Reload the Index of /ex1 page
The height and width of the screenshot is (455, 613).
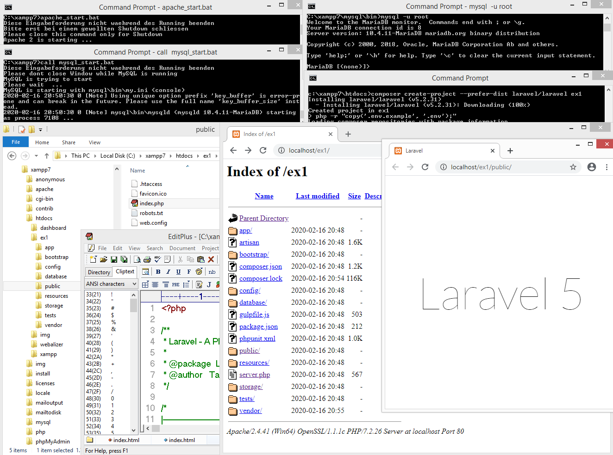[x=263, y=150]
